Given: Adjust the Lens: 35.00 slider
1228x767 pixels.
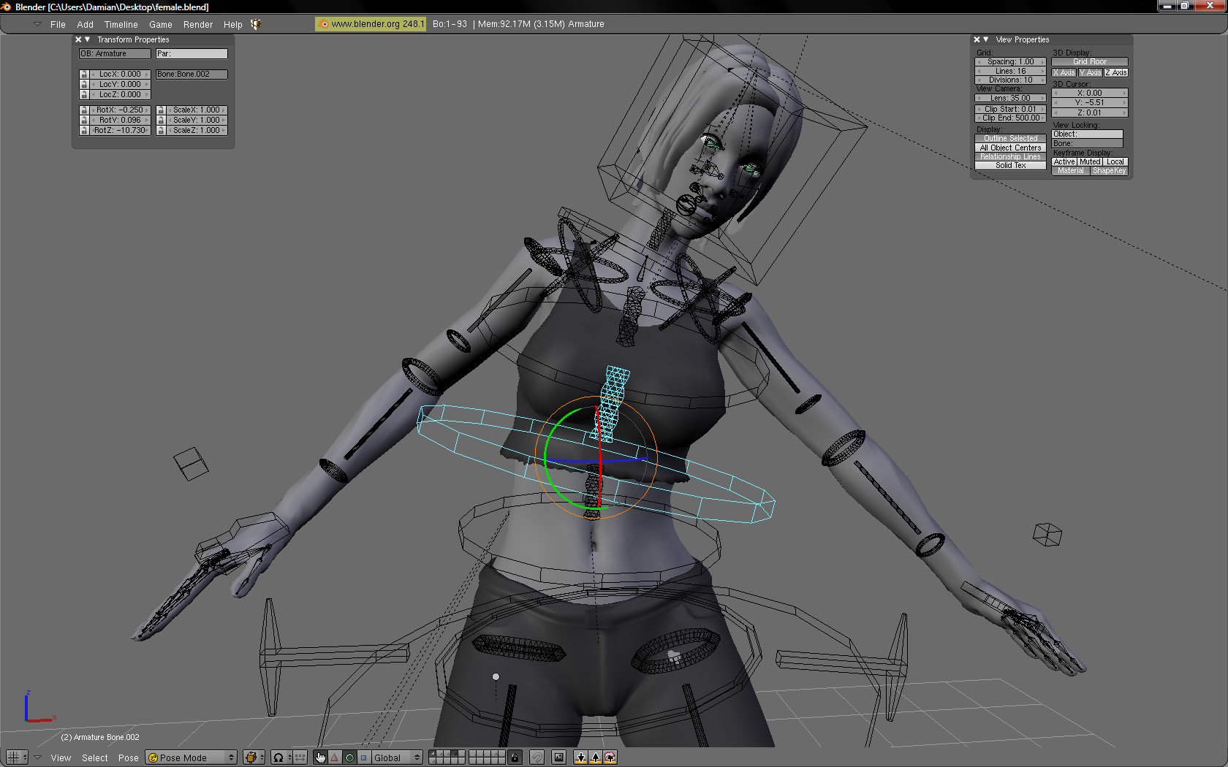Looking at the screenshot, I should tap(1009, 97).
